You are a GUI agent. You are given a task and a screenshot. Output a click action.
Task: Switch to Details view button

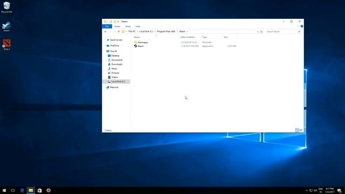(297, 130)
